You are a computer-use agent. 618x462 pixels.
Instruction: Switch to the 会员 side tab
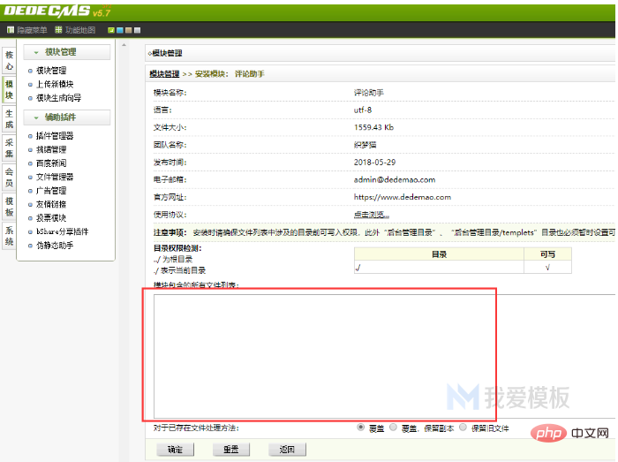pos(9,177)
